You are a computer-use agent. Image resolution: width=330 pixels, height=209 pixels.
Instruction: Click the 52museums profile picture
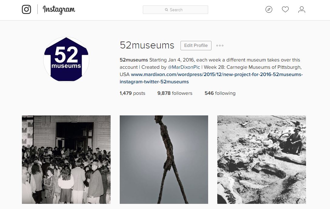[66, 60]
